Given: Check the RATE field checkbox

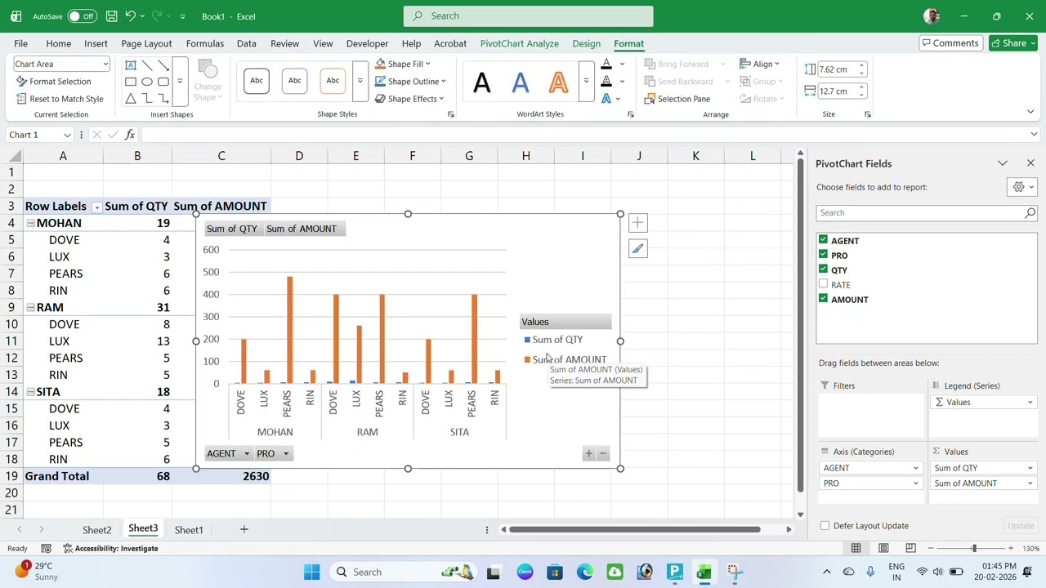Looking at the screenshot, I should point(823,284).
